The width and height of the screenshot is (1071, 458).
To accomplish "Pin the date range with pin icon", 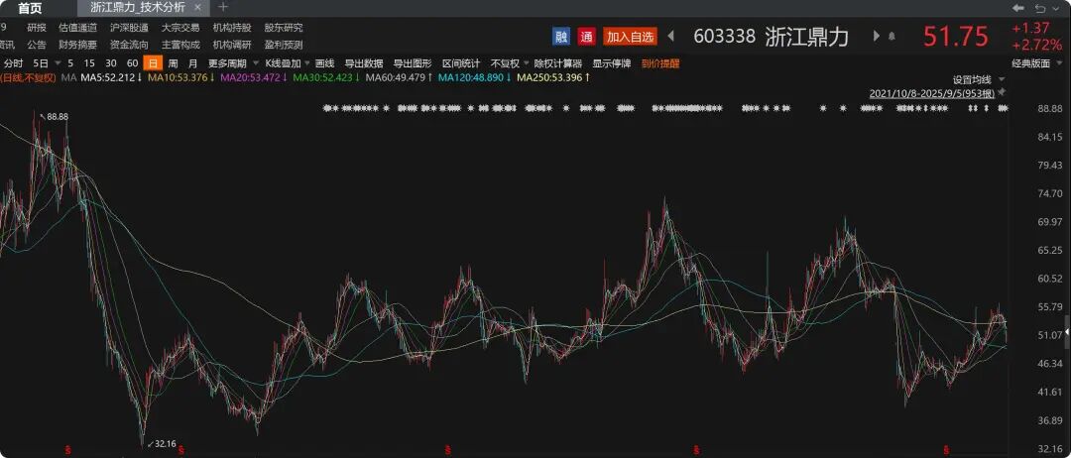I will click(x=1002, y=92).
